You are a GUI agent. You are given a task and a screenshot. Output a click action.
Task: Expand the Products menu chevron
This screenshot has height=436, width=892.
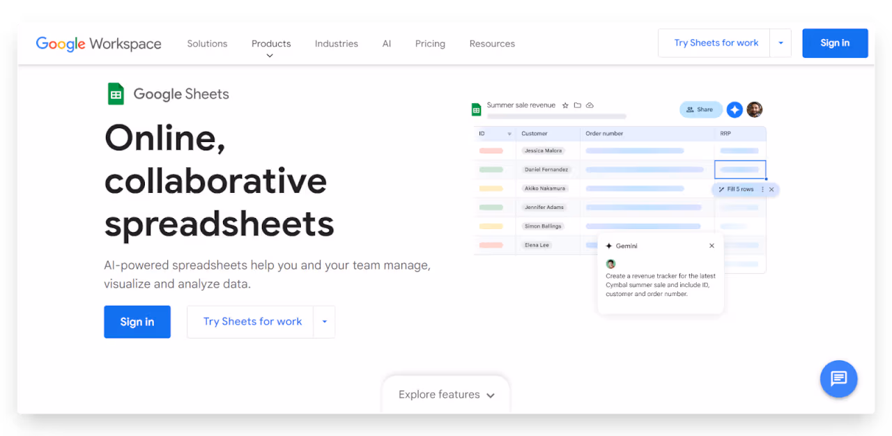point(270,56)
